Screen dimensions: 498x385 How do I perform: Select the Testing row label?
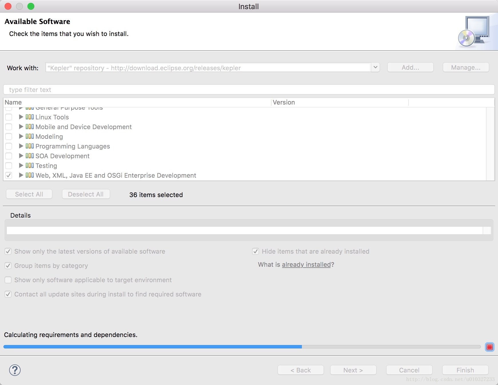(x=46, y=166)
